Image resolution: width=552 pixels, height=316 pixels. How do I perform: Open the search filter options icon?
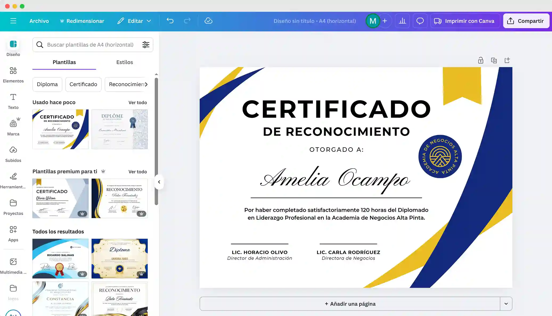(x=146, y=45)
